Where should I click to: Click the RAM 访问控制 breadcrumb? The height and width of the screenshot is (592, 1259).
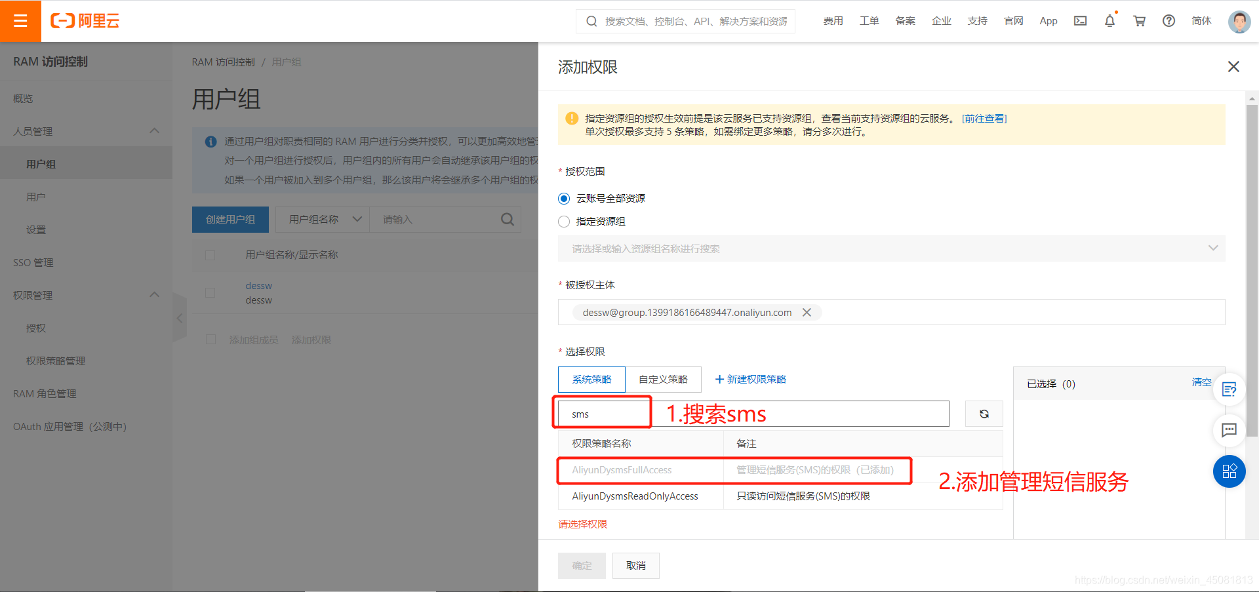click(x=223, y=62)
